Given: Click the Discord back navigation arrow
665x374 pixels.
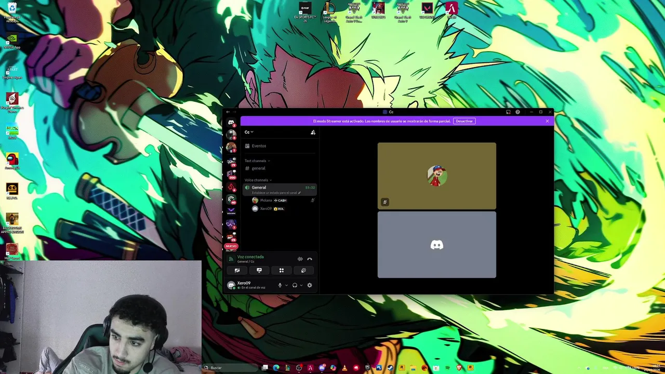Looking at the screenshot, I should (x=228, y=112).
